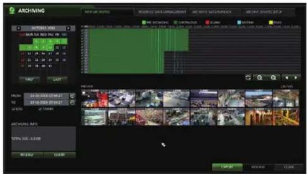Screen dimensions: 307x174
Task: Zoom in the timeline with magnifier-plus icon
Action: point(273,78)
